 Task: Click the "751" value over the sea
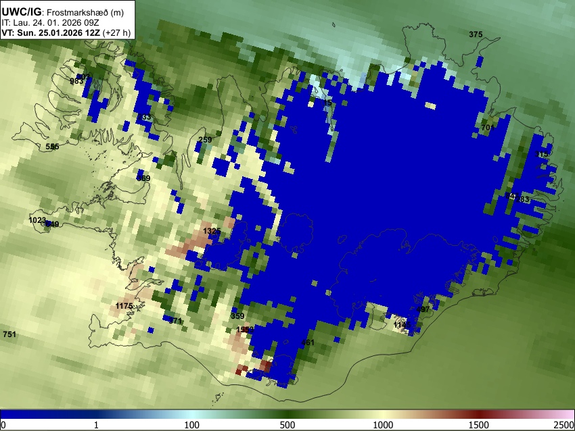click(x=9, y=334)
